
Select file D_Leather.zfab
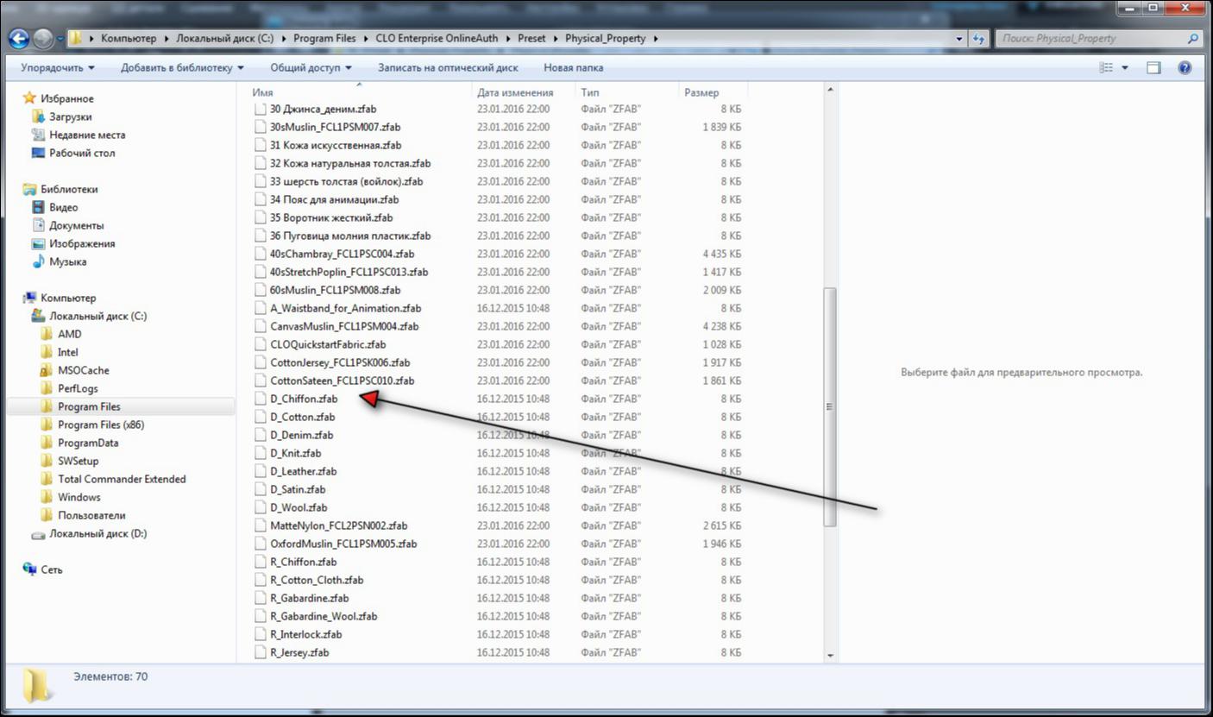click(x=303, y=471)
